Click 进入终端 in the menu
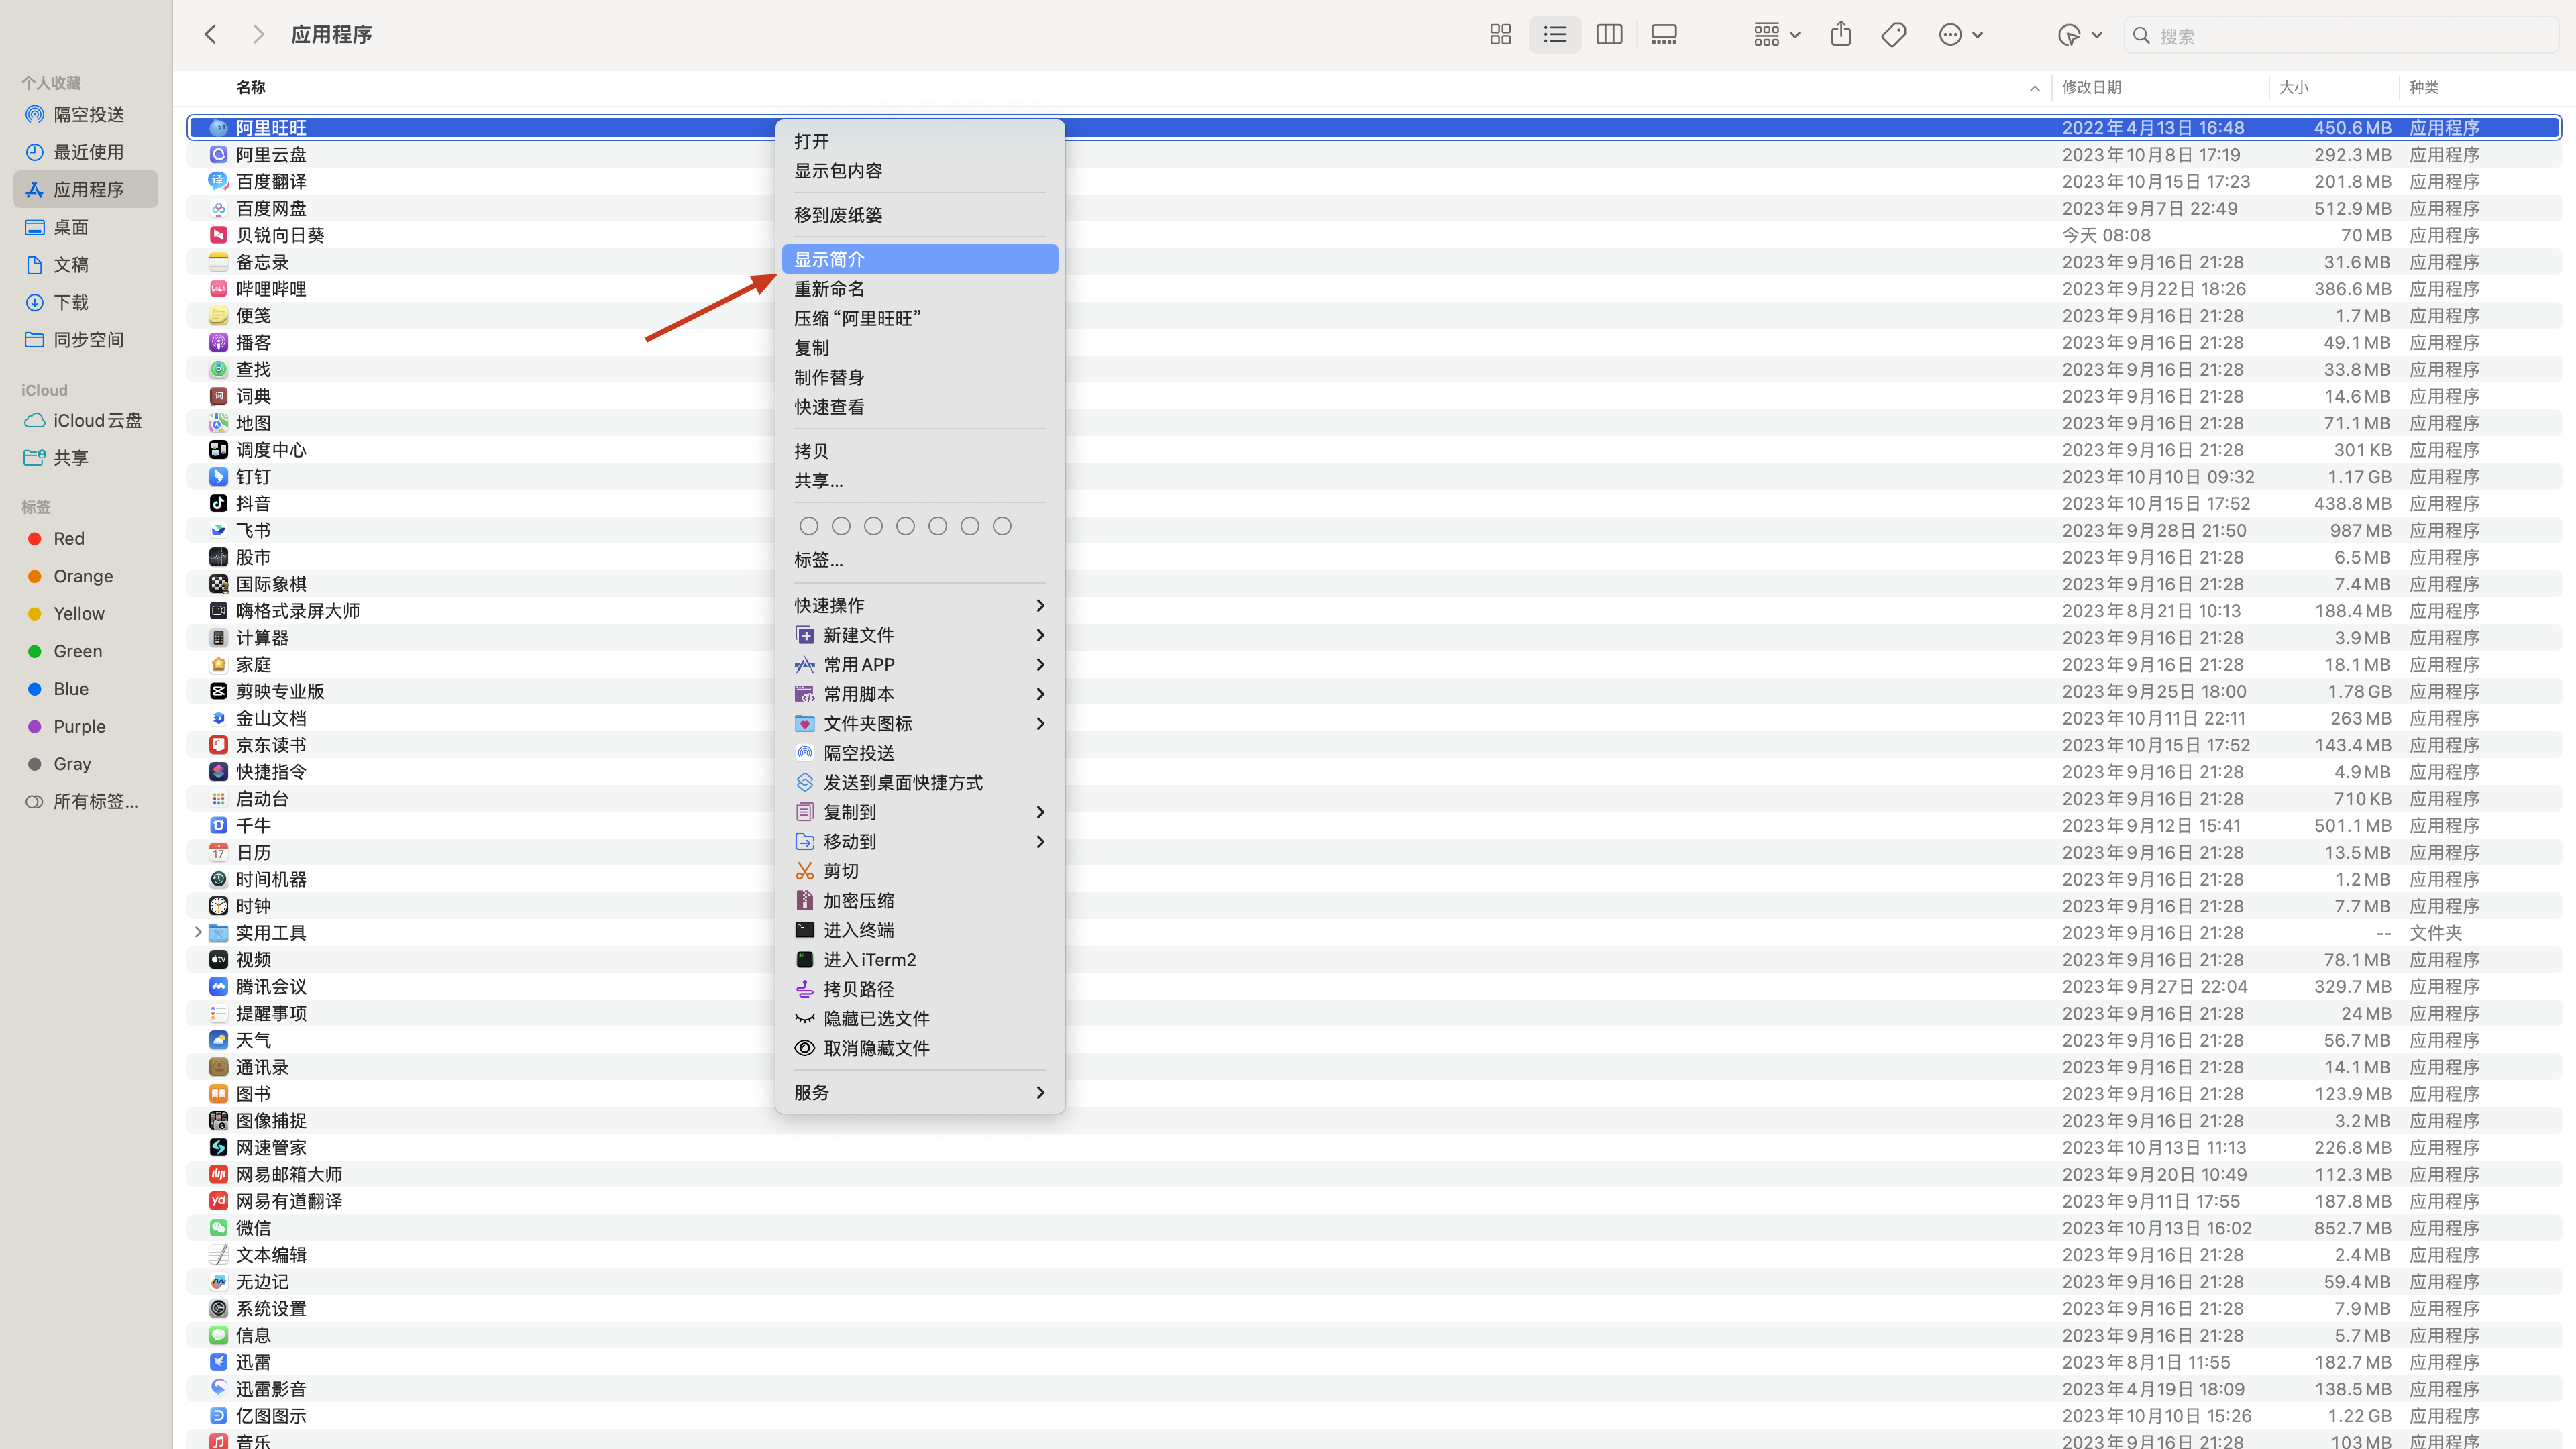 tap(920, 930)
